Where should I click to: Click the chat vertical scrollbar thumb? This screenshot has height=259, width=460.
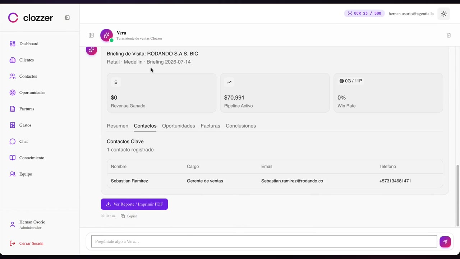(x=457, y=196)
